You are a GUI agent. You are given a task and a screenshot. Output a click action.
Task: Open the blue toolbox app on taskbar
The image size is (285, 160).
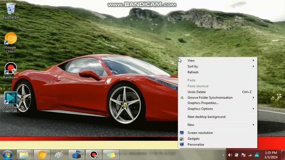point(76,155)
